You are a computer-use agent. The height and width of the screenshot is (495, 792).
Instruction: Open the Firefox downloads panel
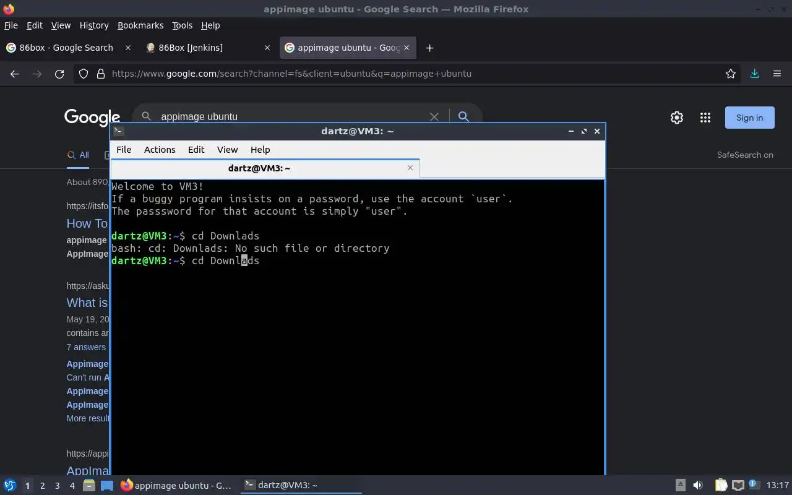point(754,74)
